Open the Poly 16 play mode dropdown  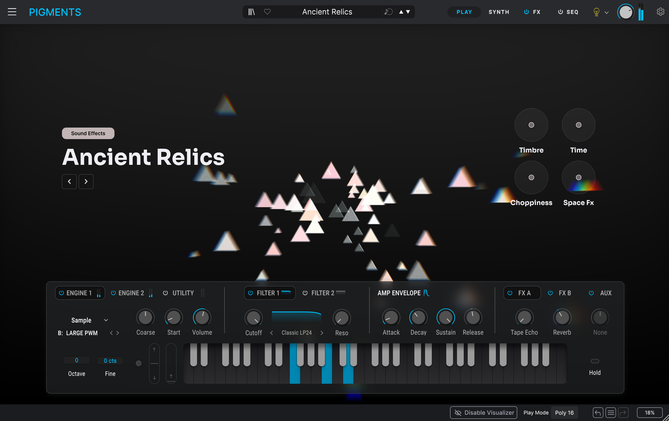point(564,413)
